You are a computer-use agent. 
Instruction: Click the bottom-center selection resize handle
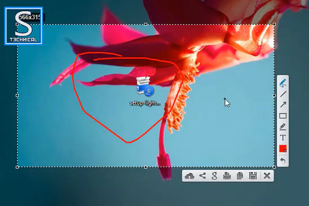coord(146,167)
